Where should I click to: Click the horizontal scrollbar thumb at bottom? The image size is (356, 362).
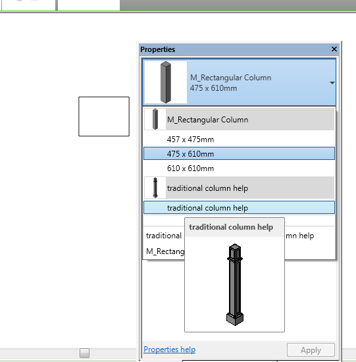tap(84, 353)
